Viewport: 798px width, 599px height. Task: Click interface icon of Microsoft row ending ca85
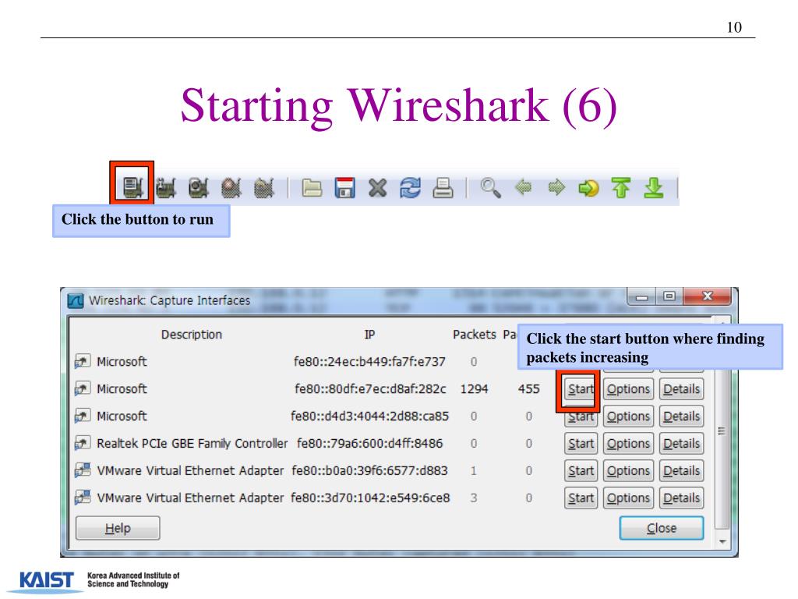(83, 416)
